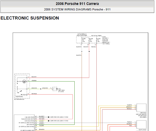Click the "RED/BLK" label below fuse box
This screenshot has width=156, height=131.
coord(94,47)
